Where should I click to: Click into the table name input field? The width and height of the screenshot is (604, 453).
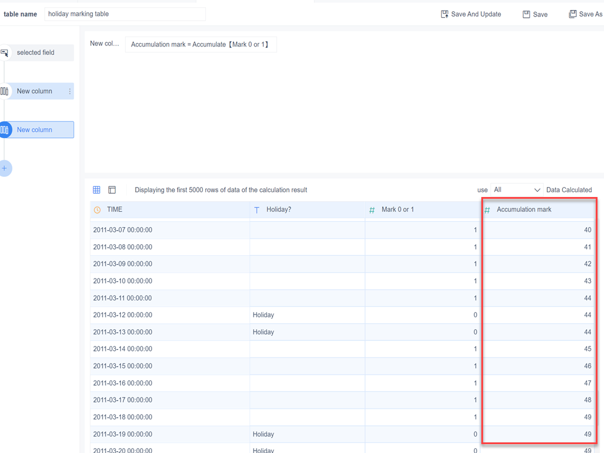125,14
